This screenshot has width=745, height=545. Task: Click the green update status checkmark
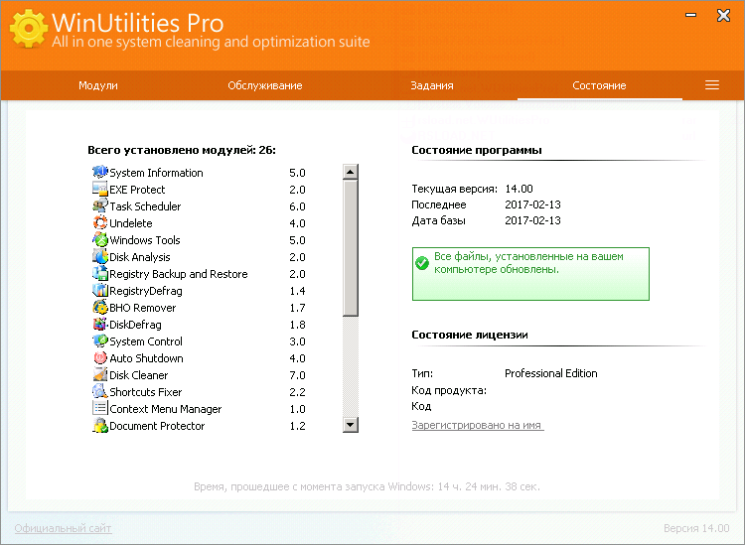(x=422, y=262)
